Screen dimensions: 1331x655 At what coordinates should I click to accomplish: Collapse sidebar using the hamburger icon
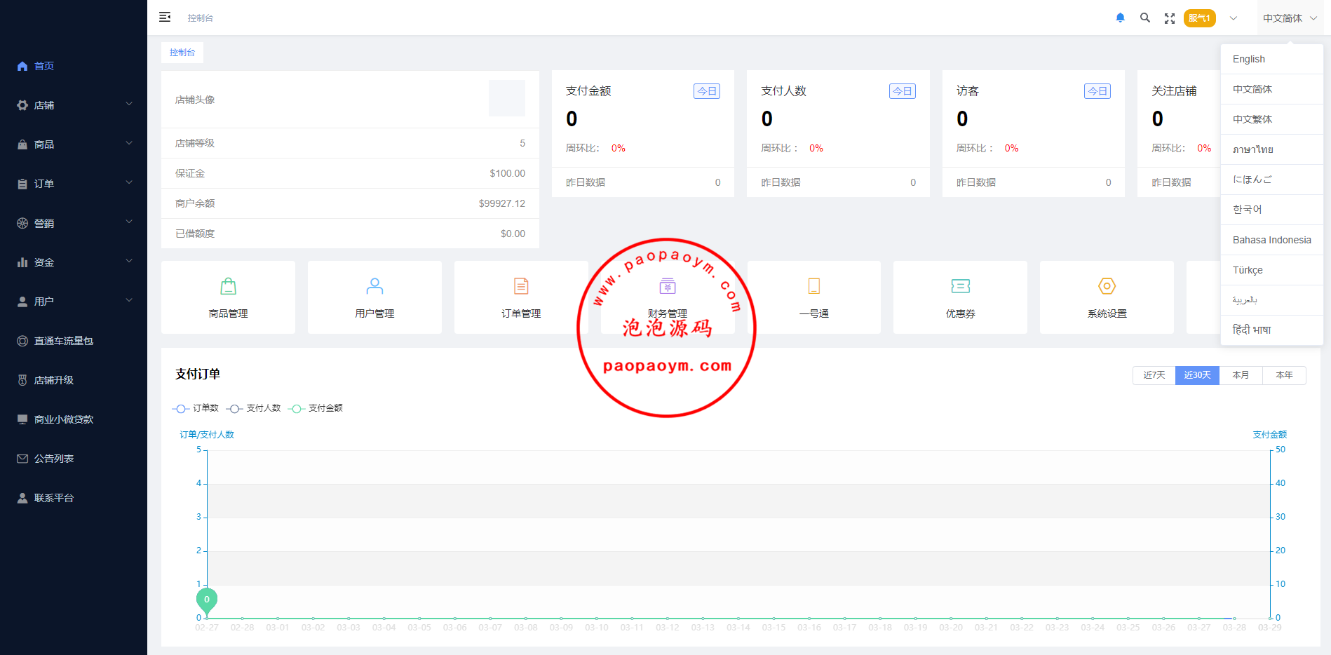coord(165,18)
